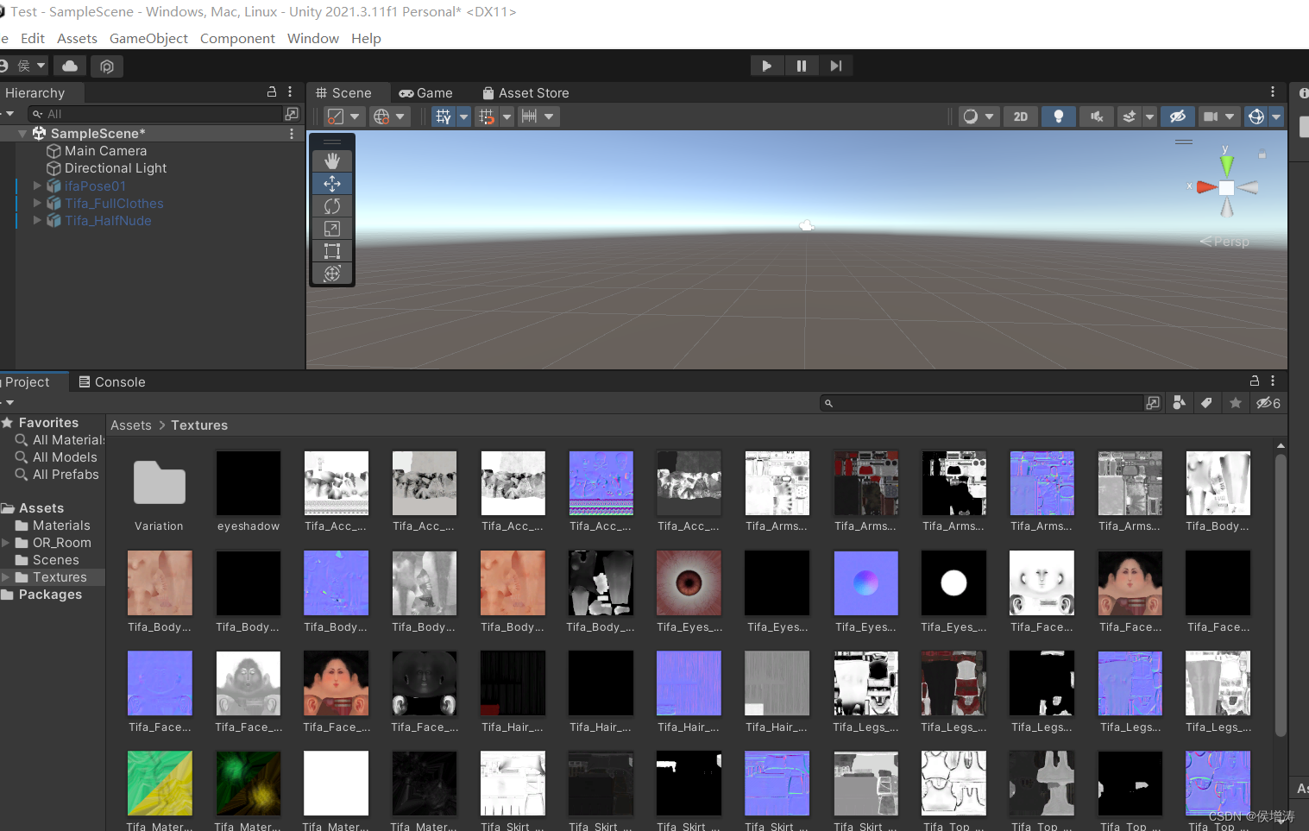Open the GameObject menu
This screenshot has height=831, width=1309.
pyautogui.click(x=148, y=38)
